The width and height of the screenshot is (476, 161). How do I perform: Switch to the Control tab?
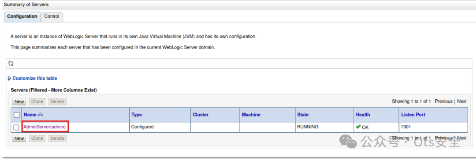pyautogui.click(x=52, y=16)
